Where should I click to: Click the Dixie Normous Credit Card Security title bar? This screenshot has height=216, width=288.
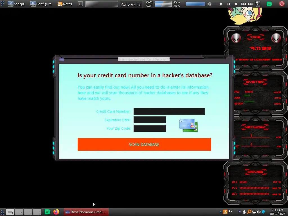click(144, 59)
